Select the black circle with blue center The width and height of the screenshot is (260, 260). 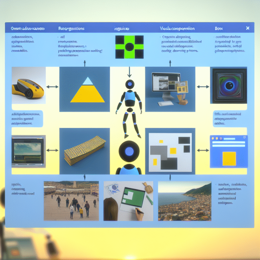[129, 151]
